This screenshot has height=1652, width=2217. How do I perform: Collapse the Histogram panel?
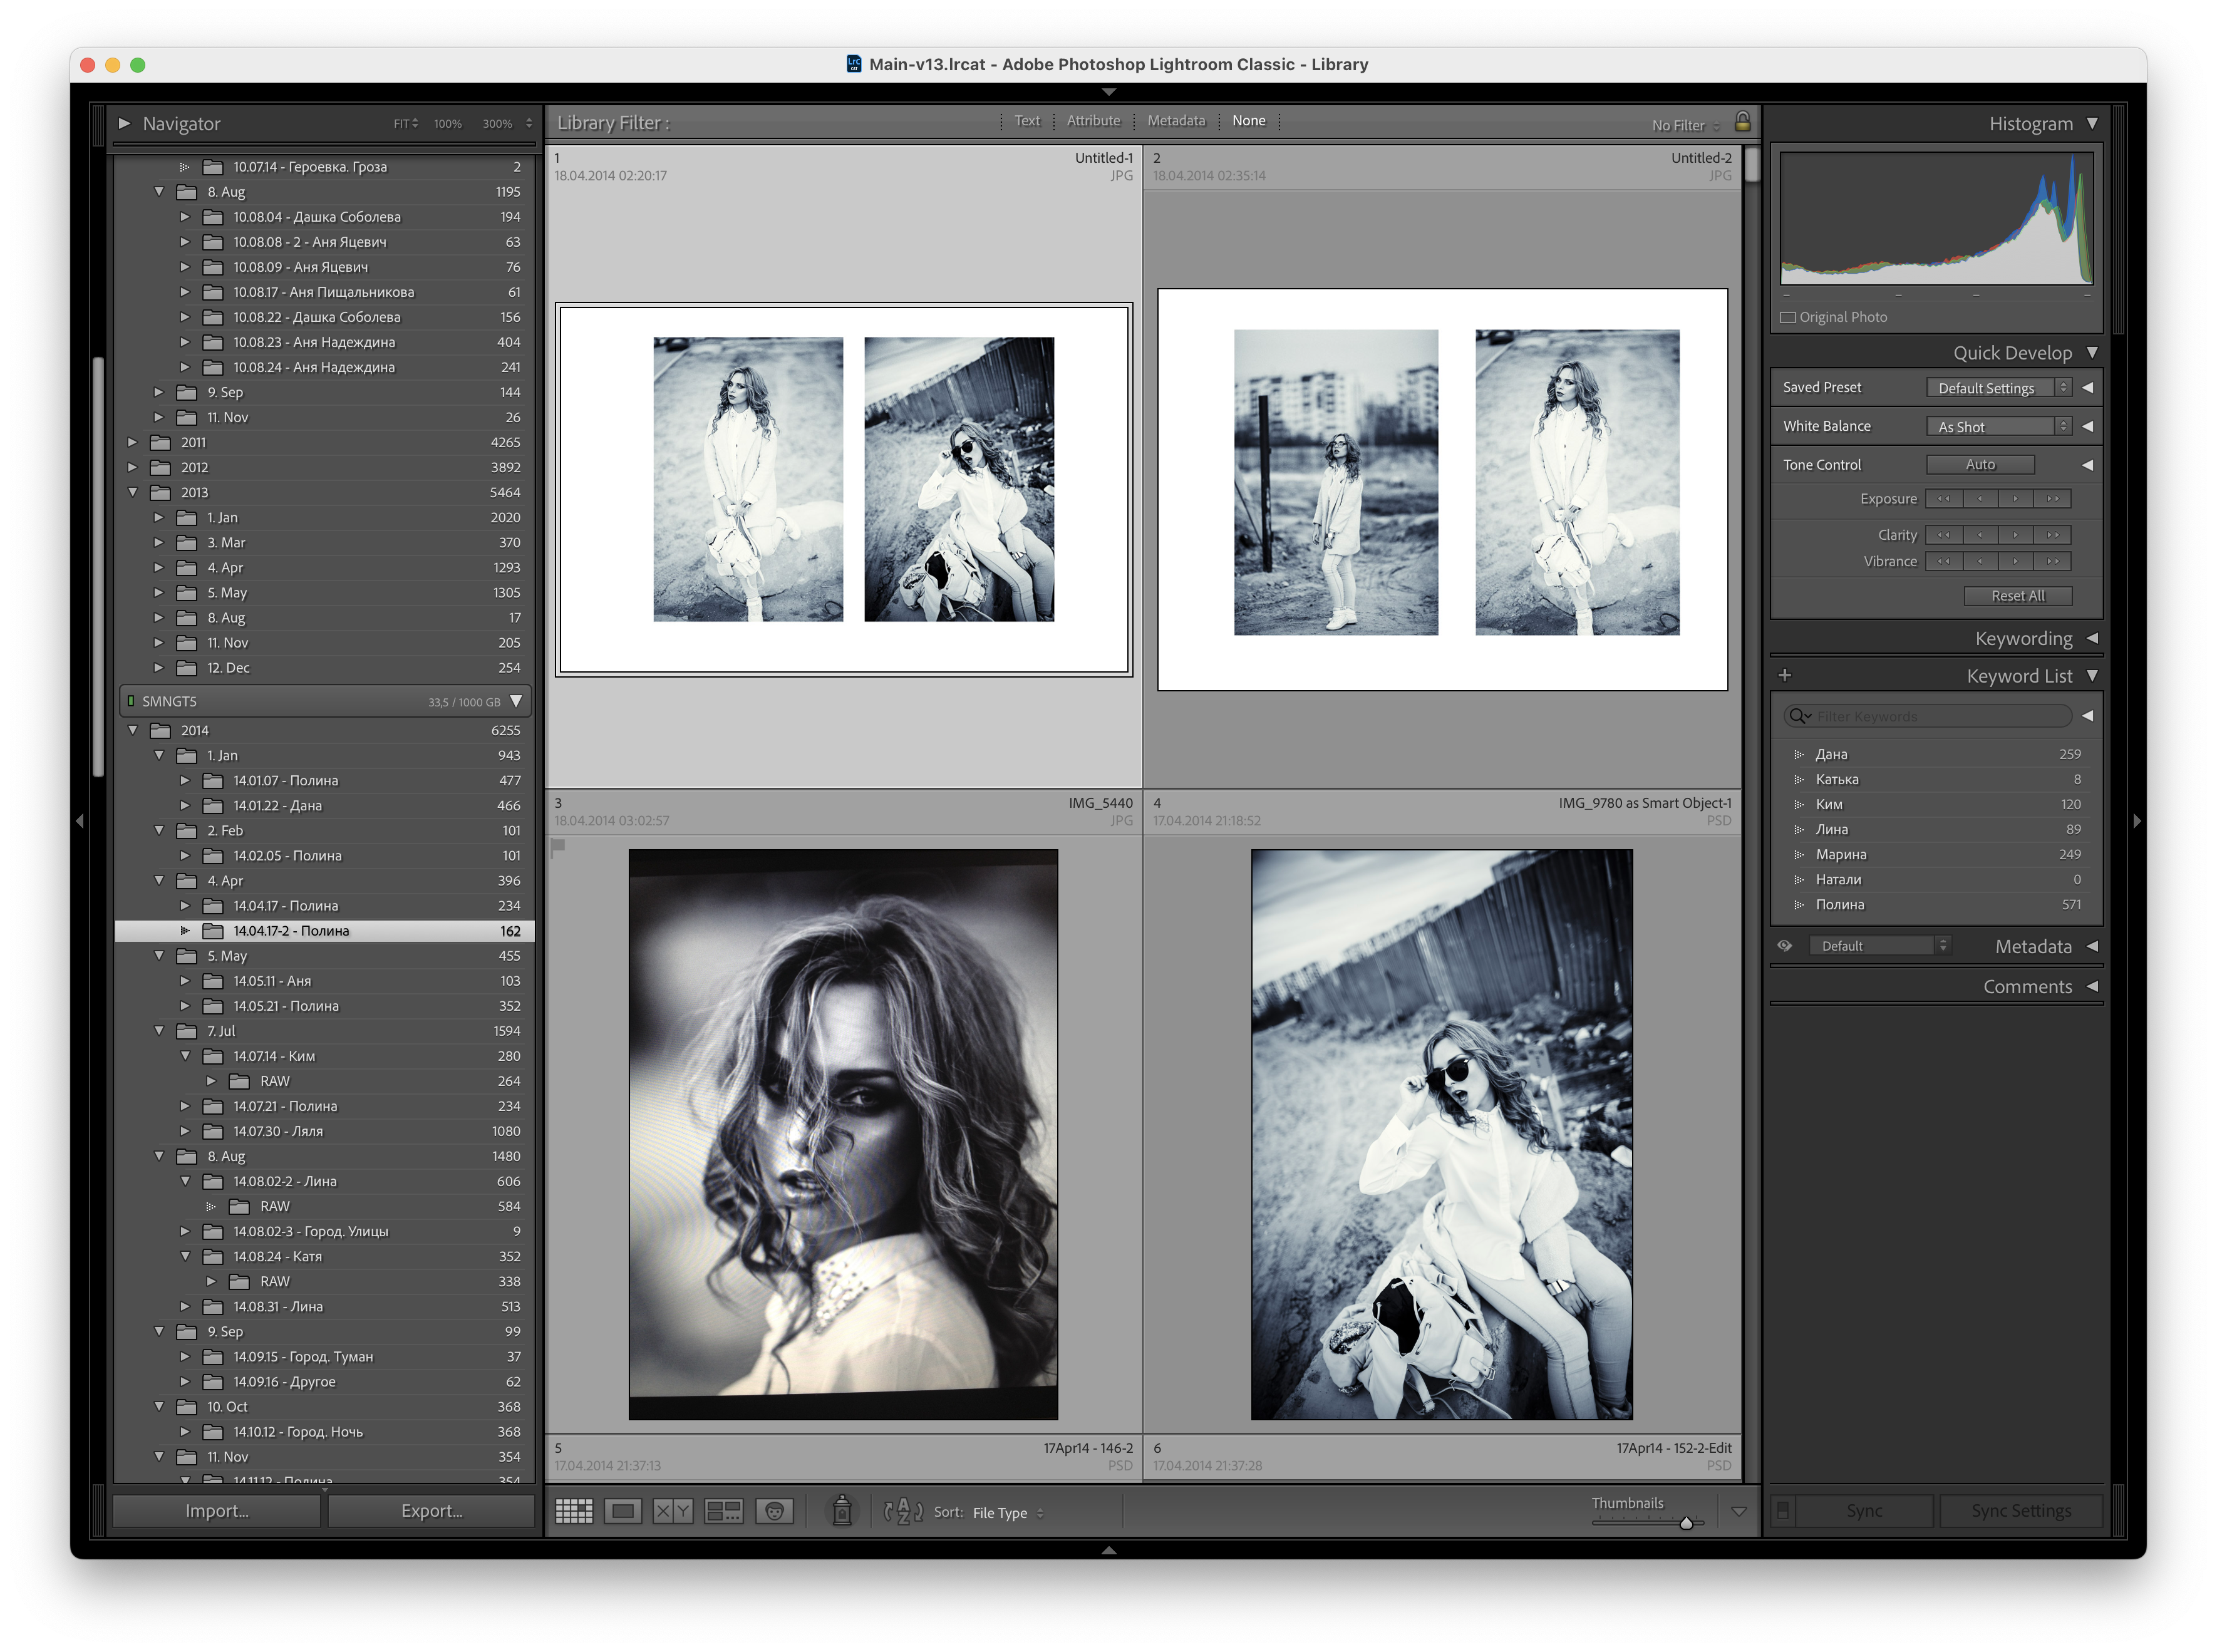point(2092,123)
